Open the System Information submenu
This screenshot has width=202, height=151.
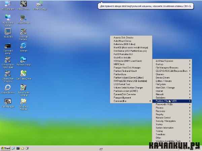point(172,128)
